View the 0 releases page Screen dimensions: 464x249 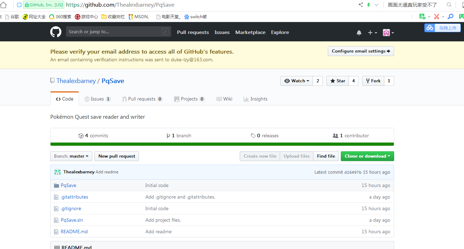[x=265, y=136]
